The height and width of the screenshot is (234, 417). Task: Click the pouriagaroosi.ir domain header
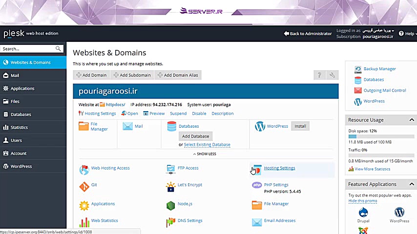pos(206,91)
